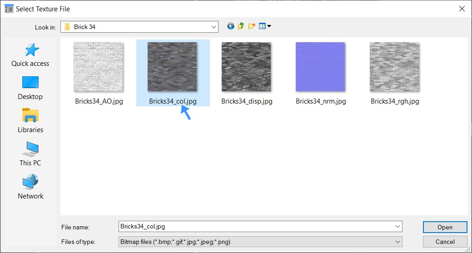Click the Bricks34_AO.jpg file name label

99,101
